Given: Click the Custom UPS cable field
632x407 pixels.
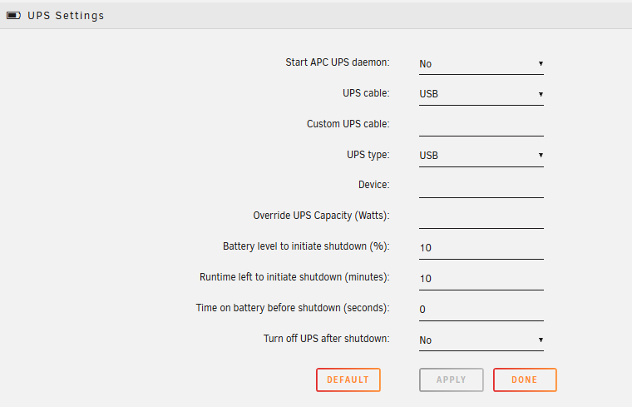Looking at the screenshot, I should [x=481, y=125].
